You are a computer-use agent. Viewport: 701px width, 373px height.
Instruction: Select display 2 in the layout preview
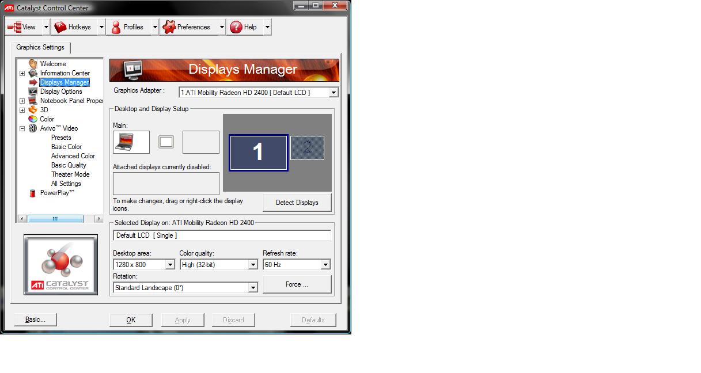(x=307, y=148)
